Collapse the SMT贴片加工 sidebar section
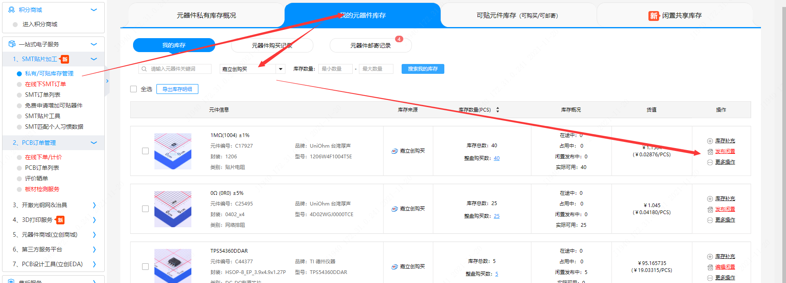The width and height of the screenshot is (786, 283). tap(94, 59)
